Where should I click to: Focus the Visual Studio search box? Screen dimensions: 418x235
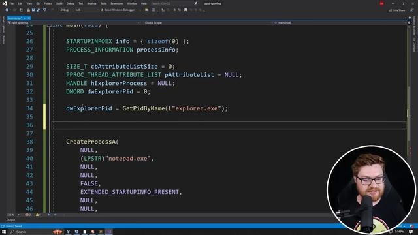coord(174,3)
